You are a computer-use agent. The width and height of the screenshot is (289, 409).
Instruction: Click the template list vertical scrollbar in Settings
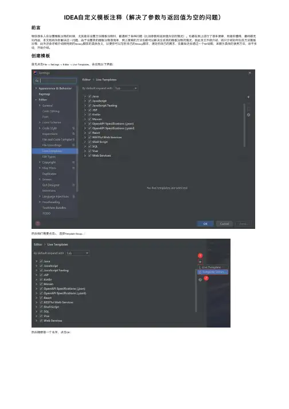click(244, 125)
